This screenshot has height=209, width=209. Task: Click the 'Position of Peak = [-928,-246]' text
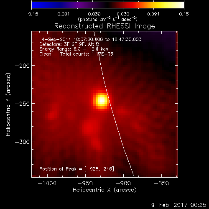tap(76, 169)
